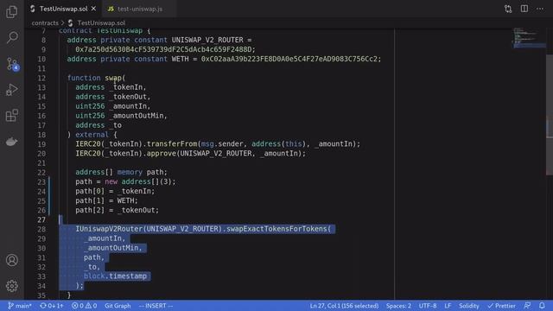This screenshot has height=311, width=553.
Task: Open the Search view in activity bar
Action: 12,37
